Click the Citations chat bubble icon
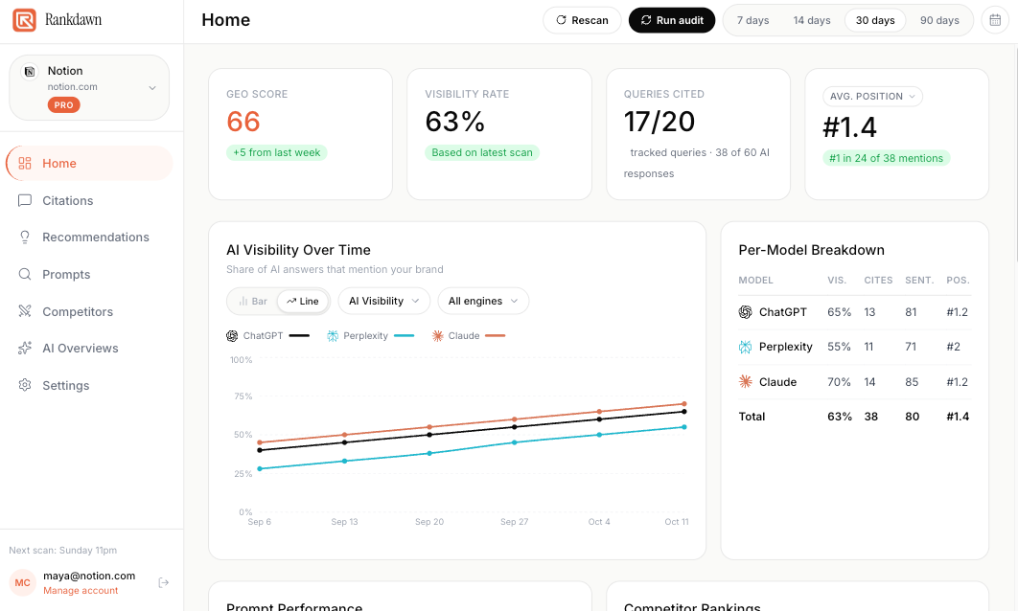Viewport: 1018px width, 611px height. click(x=25, y=200)
